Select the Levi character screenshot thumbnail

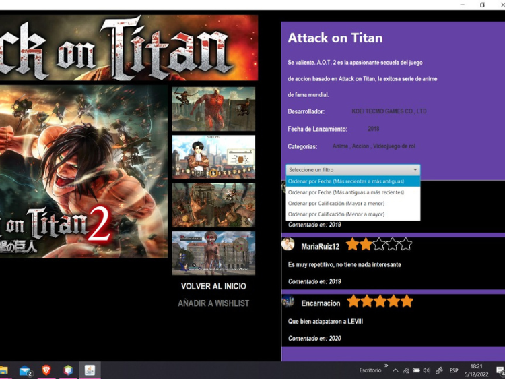[x=213, y=156]
